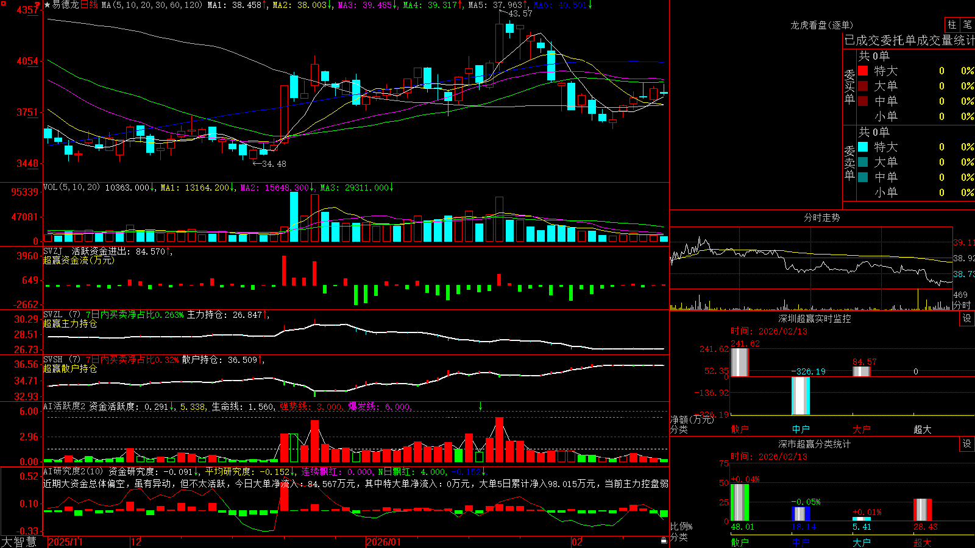The width and height of the screenshot is (975, 548).
Task: Select the 日线 period label
Action: point(89,5)
